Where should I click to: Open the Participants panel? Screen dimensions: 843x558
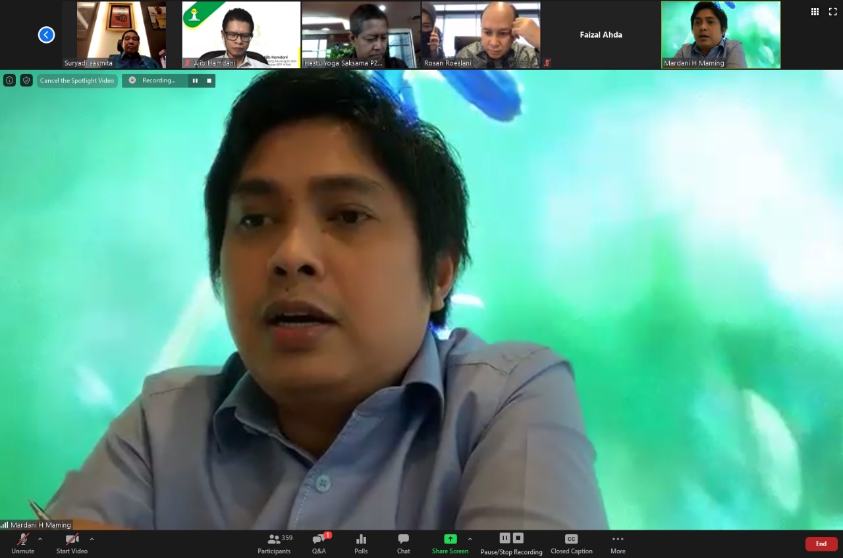tap(274, 544)
